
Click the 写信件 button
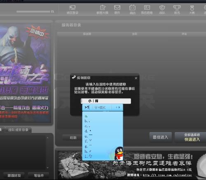[39, 175]
